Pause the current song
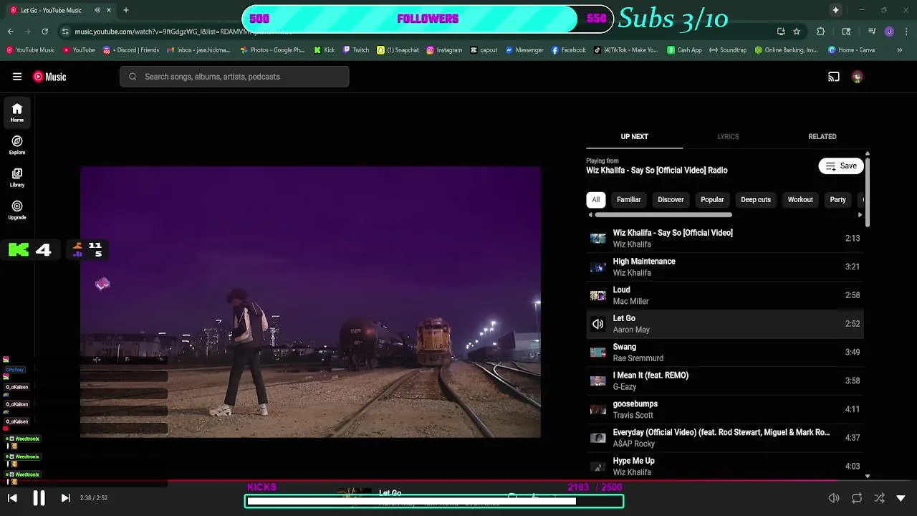 pyautogui.click(x=39, y=498)
